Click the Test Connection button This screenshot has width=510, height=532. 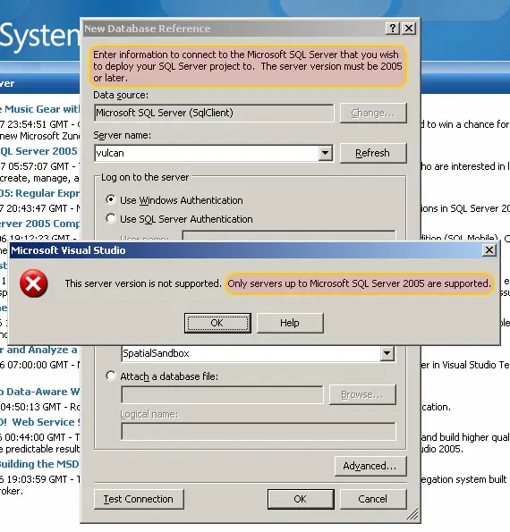point(139,499)
